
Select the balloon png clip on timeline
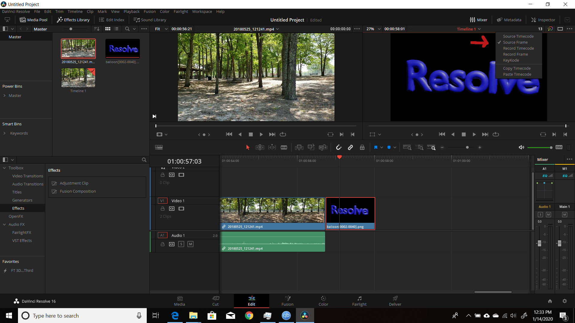coord(350,214)
